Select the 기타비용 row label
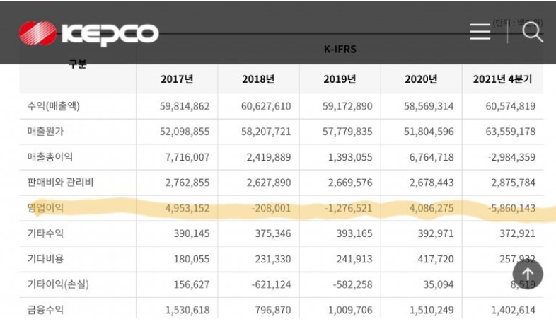This screenshot has width=556, height=329. point(45,259)
